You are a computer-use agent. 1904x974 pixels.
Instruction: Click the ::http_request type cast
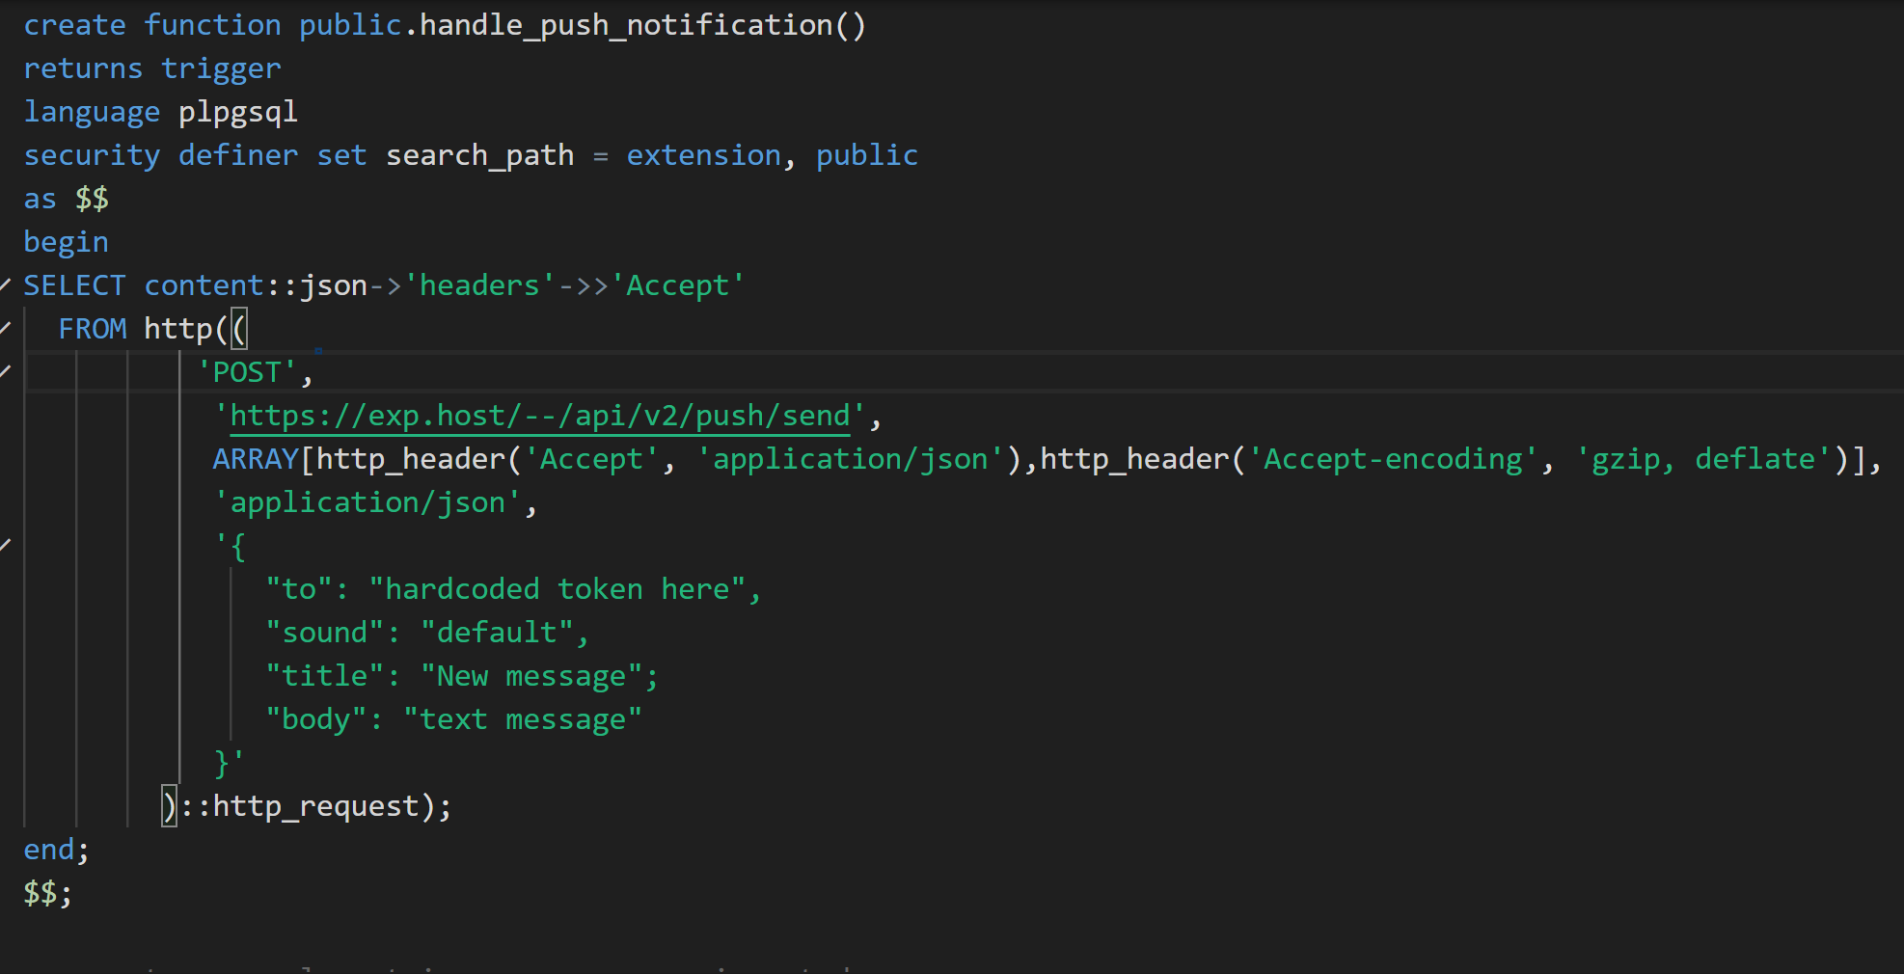point(299,806)
